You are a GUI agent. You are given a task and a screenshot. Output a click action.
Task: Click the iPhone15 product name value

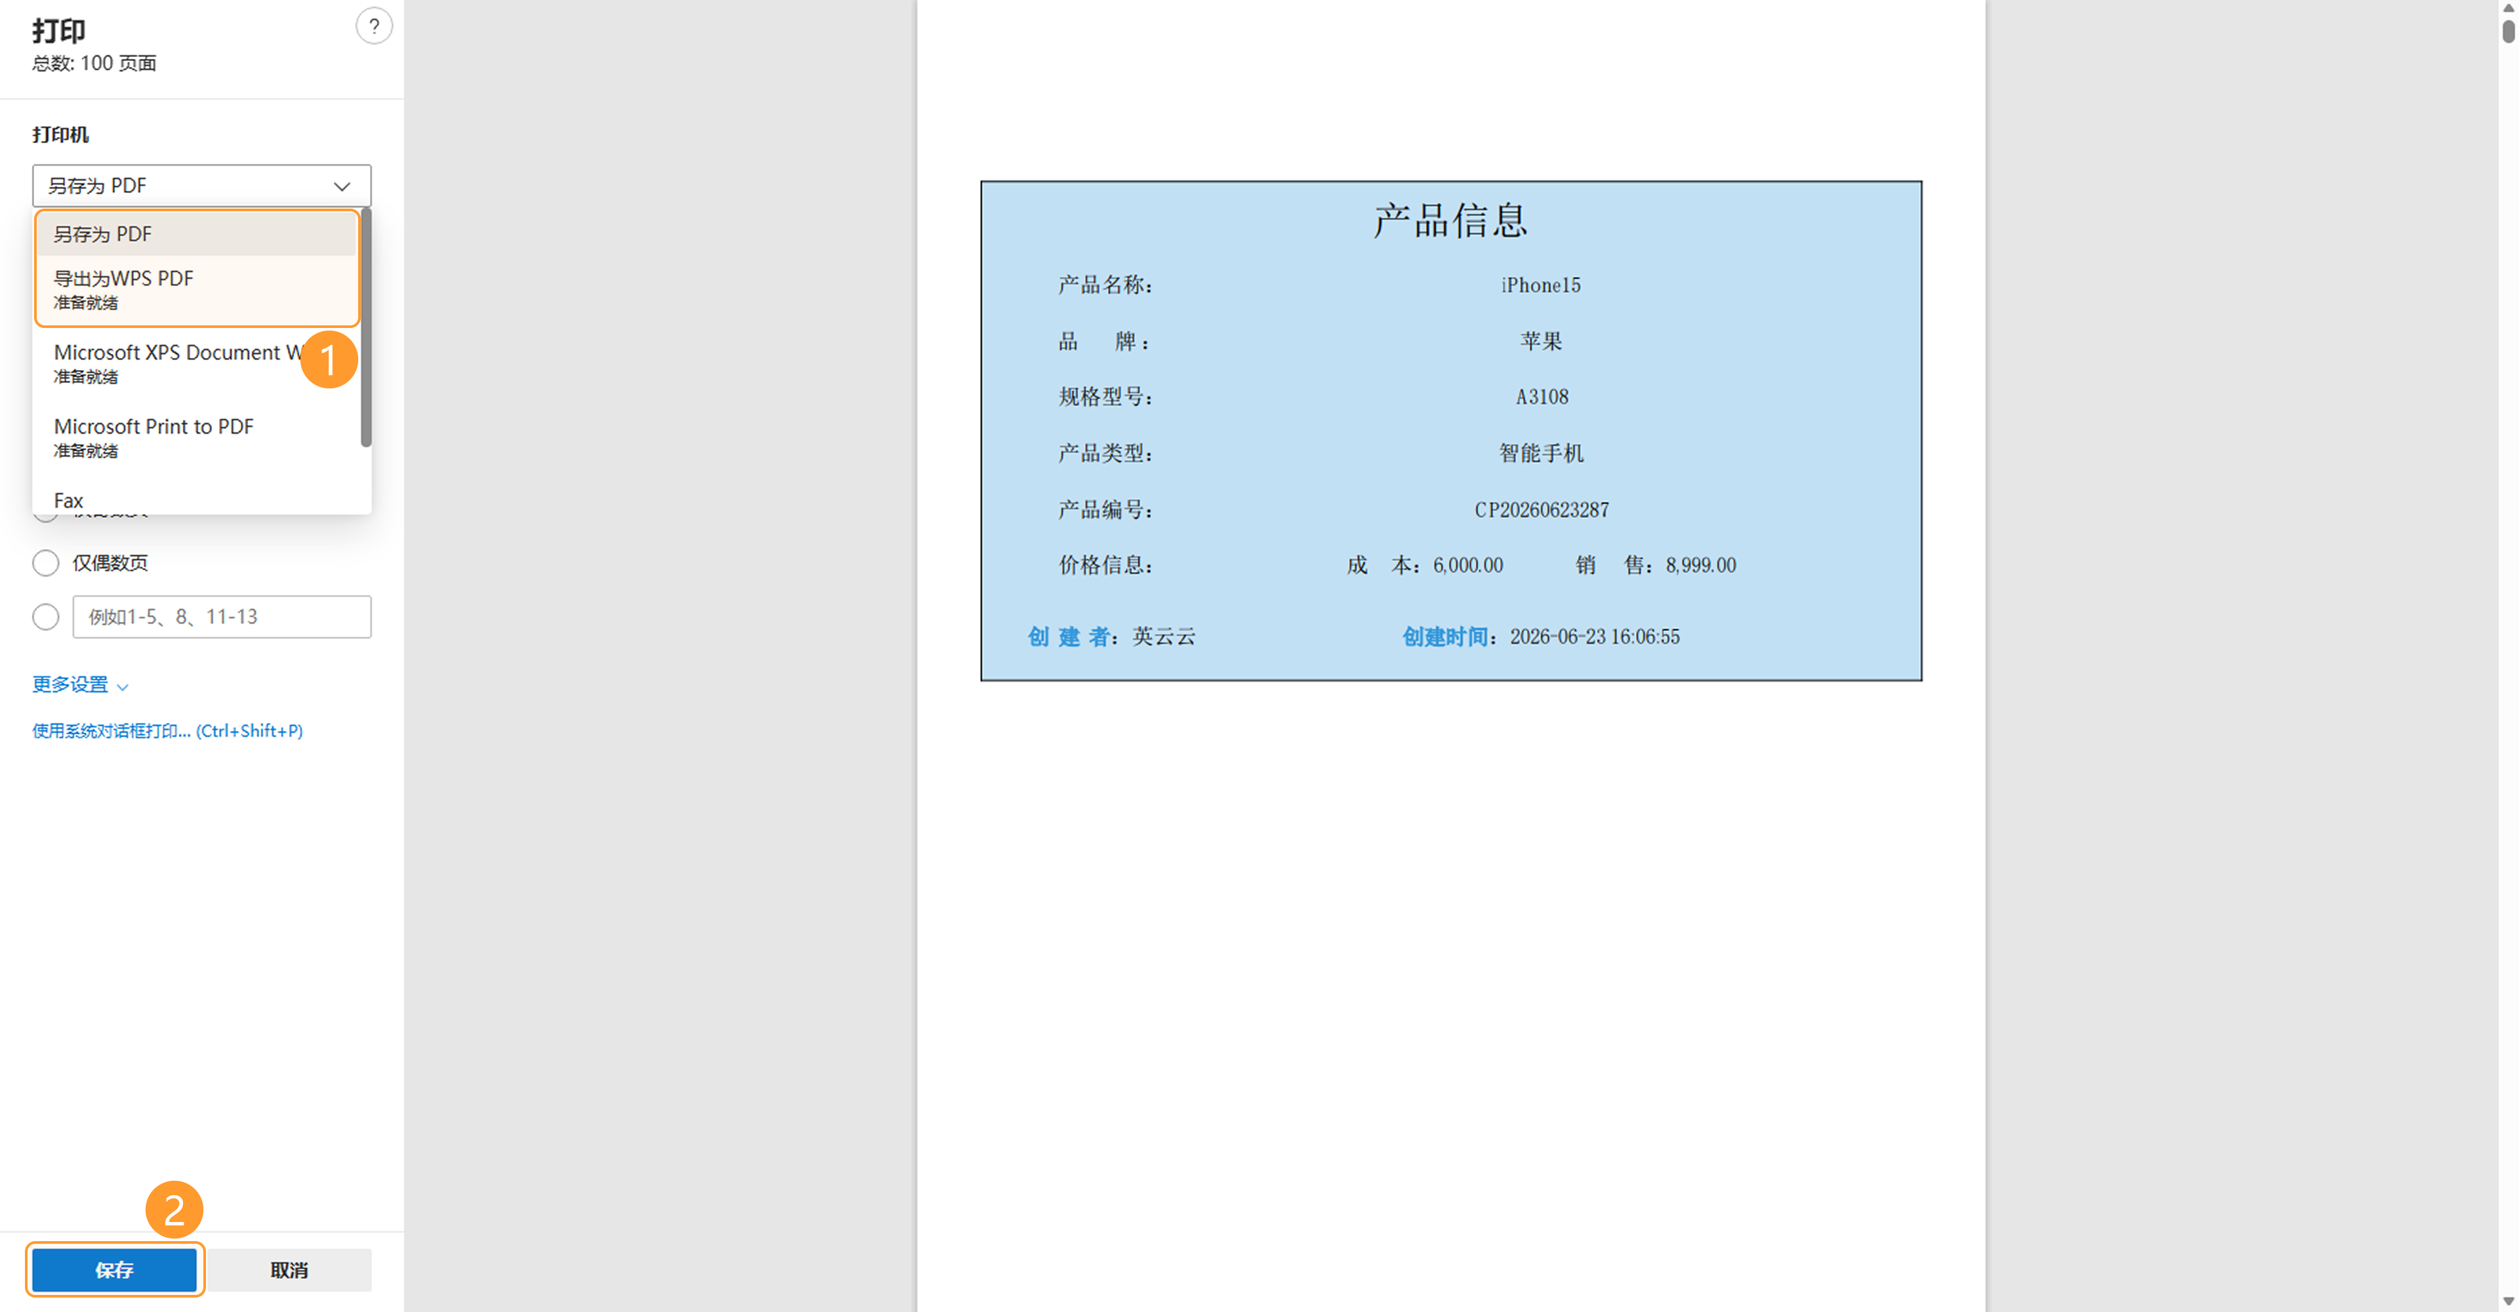[x=1541, y=285]
